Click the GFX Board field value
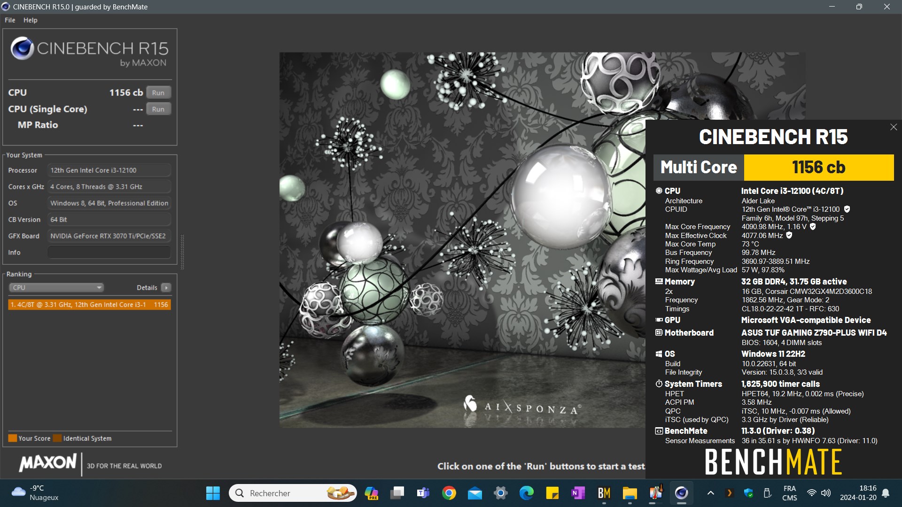Screen dimensions: 902x507 click(x=109, y=236)
